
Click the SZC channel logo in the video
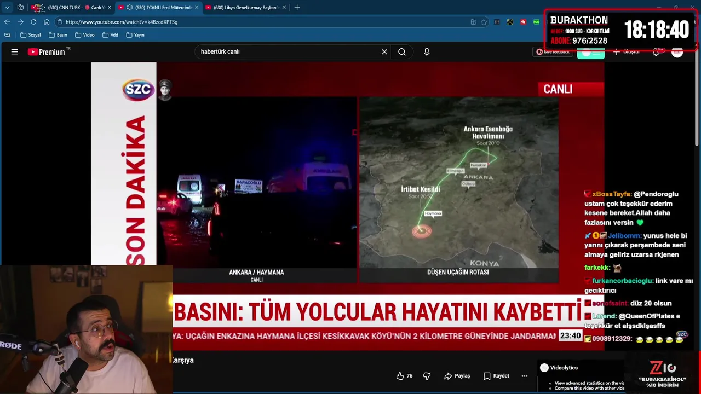click(138, 89)
